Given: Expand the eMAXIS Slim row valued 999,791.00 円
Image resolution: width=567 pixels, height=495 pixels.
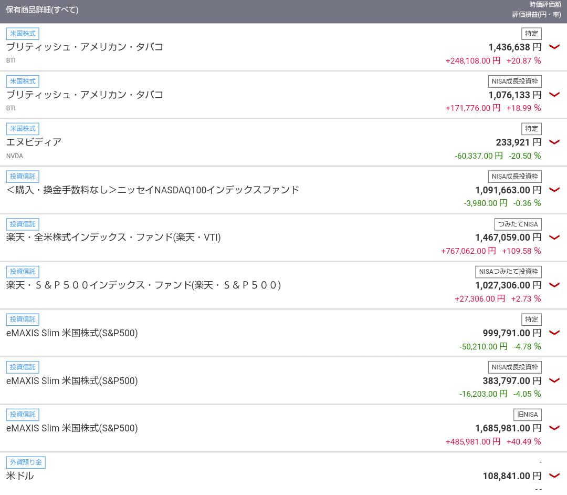Looking at the screenshot, I should point(554,333).
